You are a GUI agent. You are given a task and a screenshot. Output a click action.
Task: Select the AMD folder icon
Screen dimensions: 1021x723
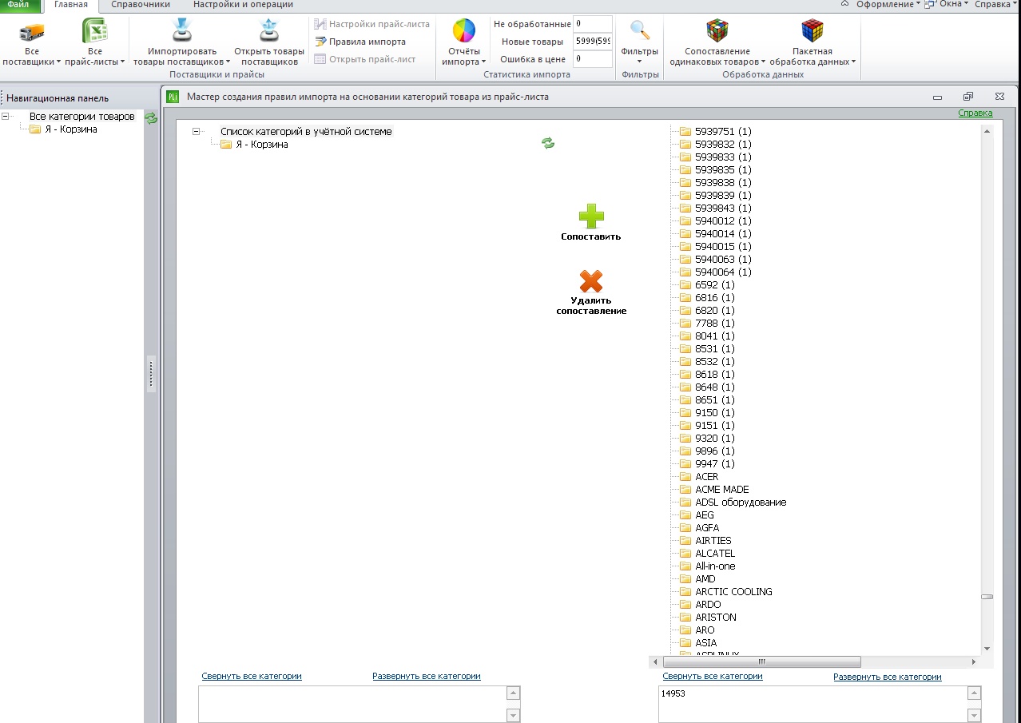point(685,579)
